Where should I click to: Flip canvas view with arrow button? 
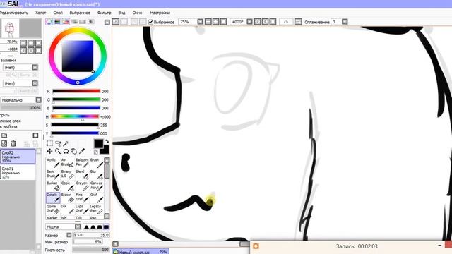click(x=285, y=22)
